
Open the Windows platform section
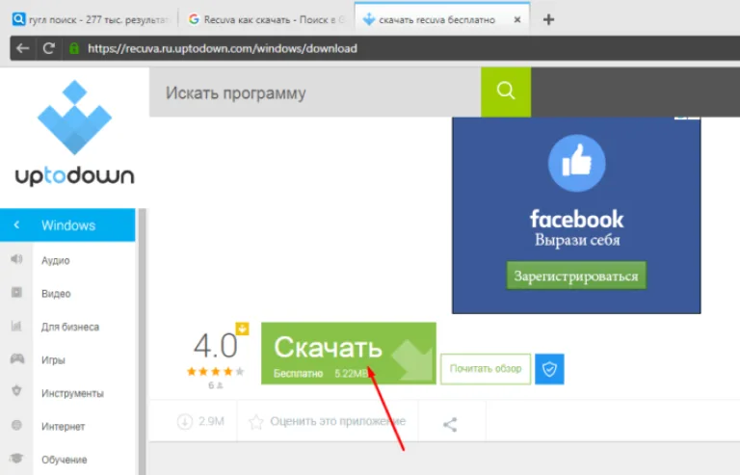67,225
